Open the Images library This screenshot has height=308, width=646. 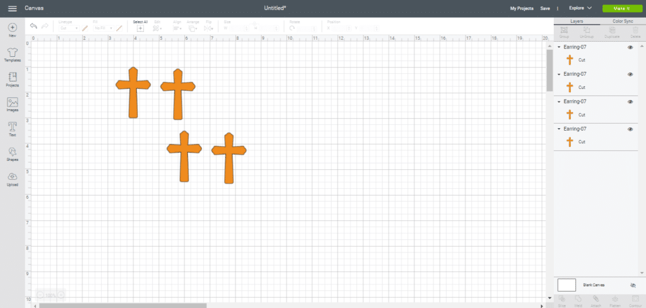(x=12, y=104)
